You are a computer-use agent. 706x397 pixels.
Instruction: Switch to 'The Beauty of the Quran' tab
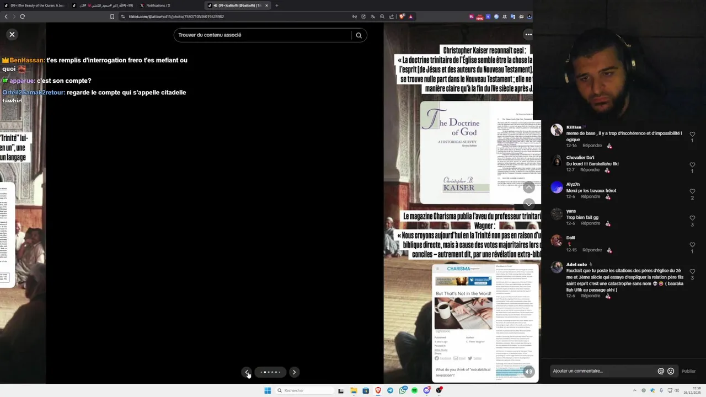[x=34, y=6]
